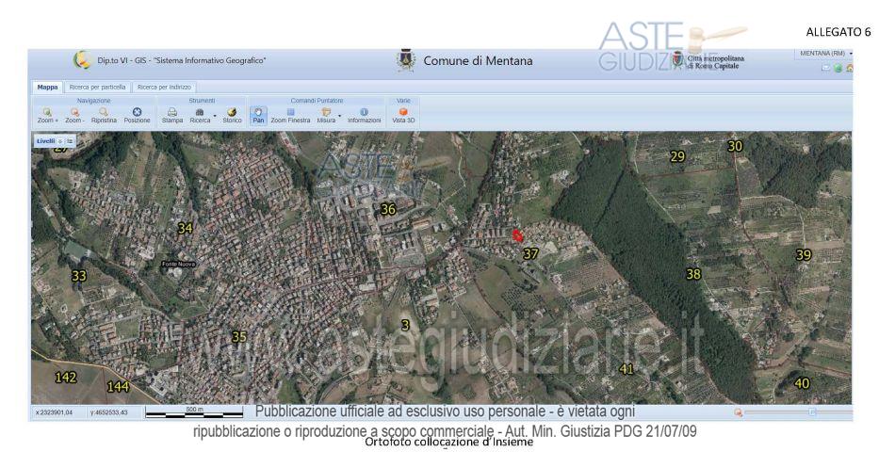Select the Informazioni pointer tool

(x=364, y=115)
